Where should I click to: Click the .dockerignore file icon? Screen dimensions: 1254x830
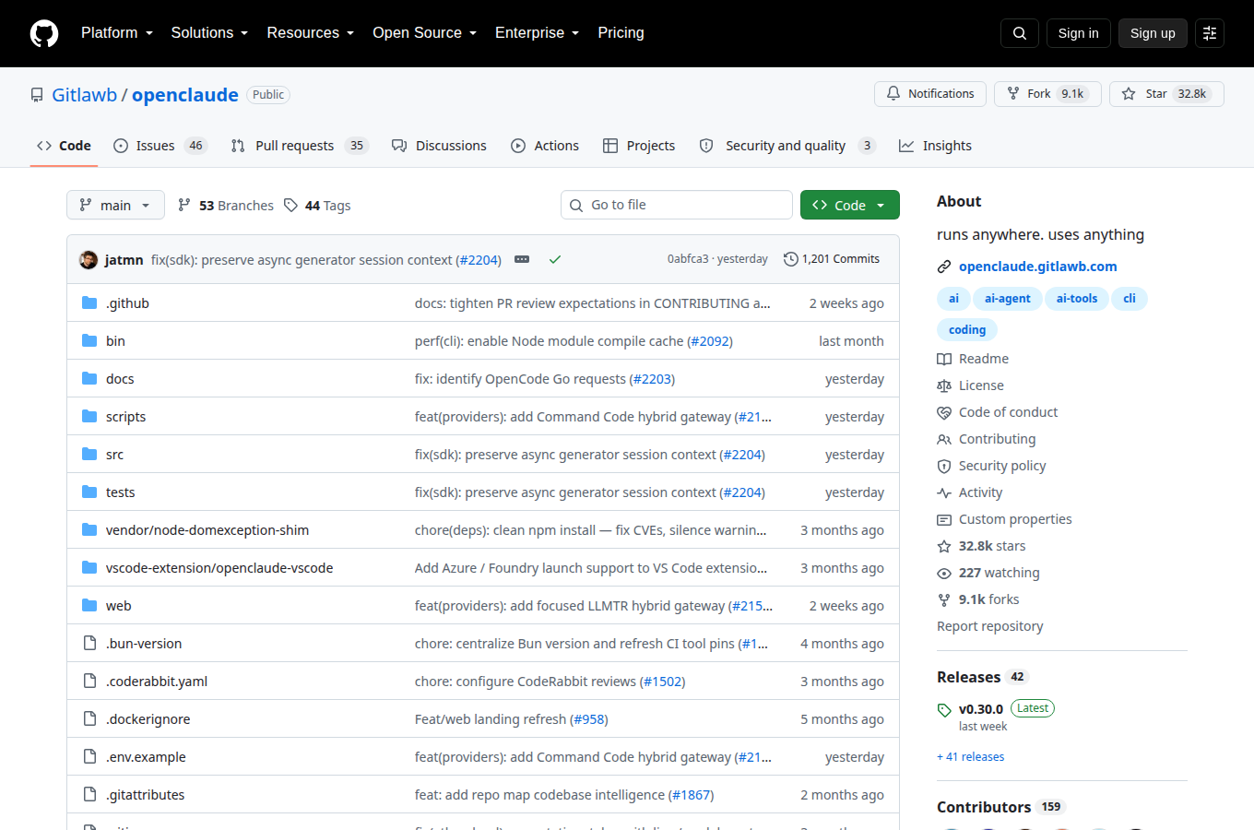coord(89,718)
